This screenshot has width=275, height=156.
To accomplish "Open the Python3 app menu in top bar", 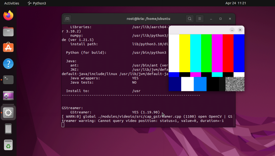I will 37,3.
